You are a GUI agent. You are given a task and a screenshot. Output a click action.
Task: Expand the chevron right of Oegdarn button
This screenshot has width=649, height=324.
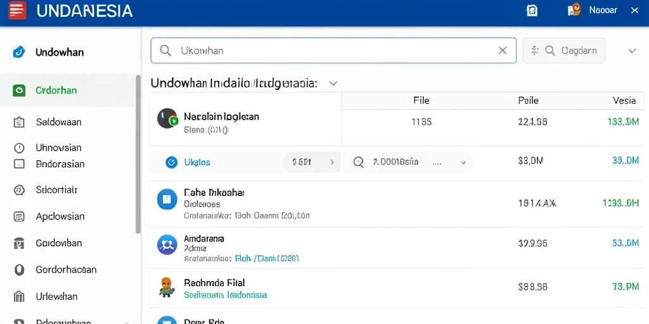point(632,51)
